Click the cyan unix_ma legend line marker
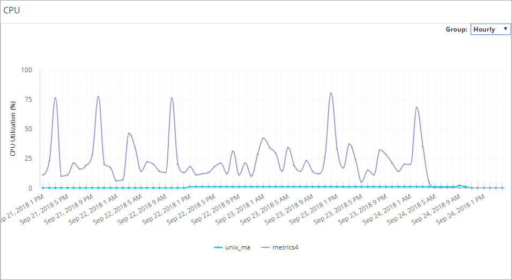The image size is (512, 280). (219, 247)
